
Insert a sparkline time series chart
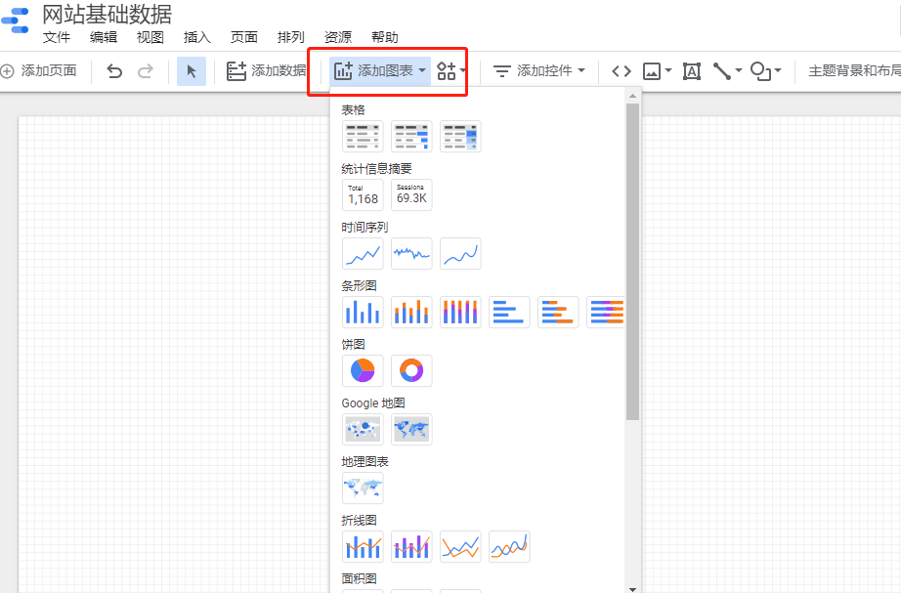tap(411, 253)
